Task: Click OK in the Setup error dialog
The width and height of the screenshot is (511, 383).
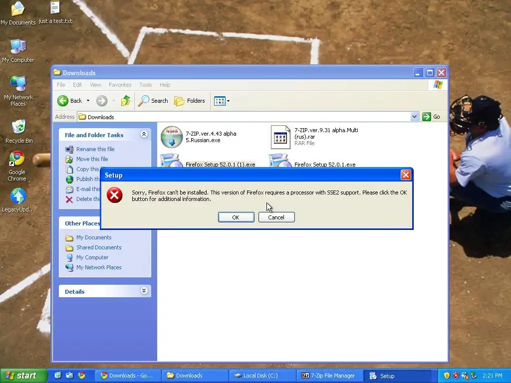Action: 236,217
